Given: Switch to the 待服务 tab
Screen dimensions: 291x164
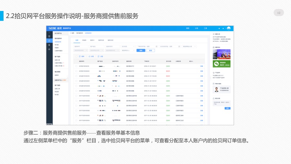Looking at the screenshot, I should click(x=84, y=40).
